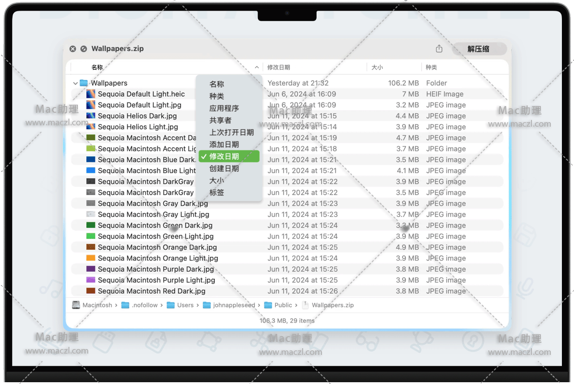Click the Sequoia Macintosh Purple Light.jpg thumbnail icon
Image resolution: width=574 pixels, height=384 pixels.
pos(90,280)
